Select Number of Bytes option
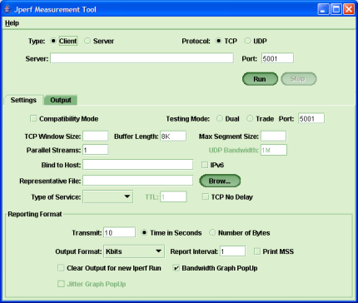 (x=212, y=232)
